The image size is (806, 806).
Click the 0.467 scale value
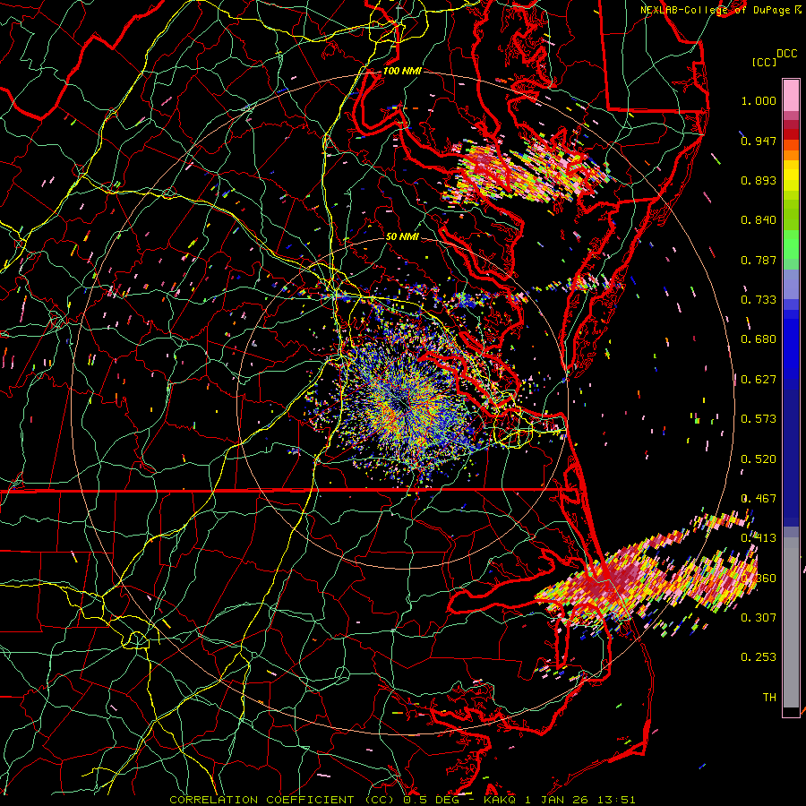[x=759, y=499]
